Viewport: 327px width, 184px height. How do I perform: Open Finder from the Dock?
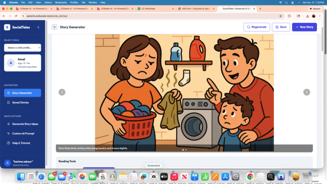point(21,177)
